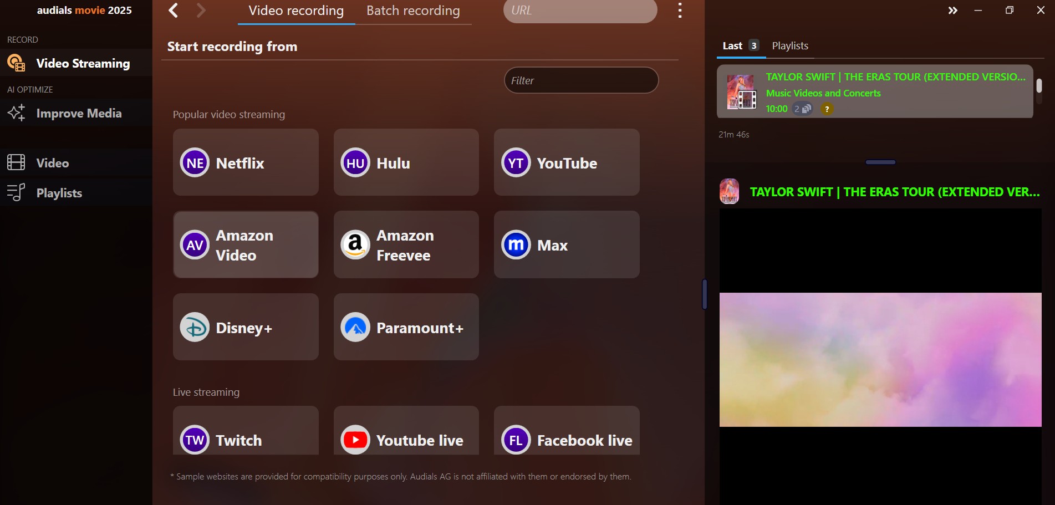The width and height of the screenshot is (1055, 505).
Task: Click the HU Hulu circle icon
Action: (355, 162)
